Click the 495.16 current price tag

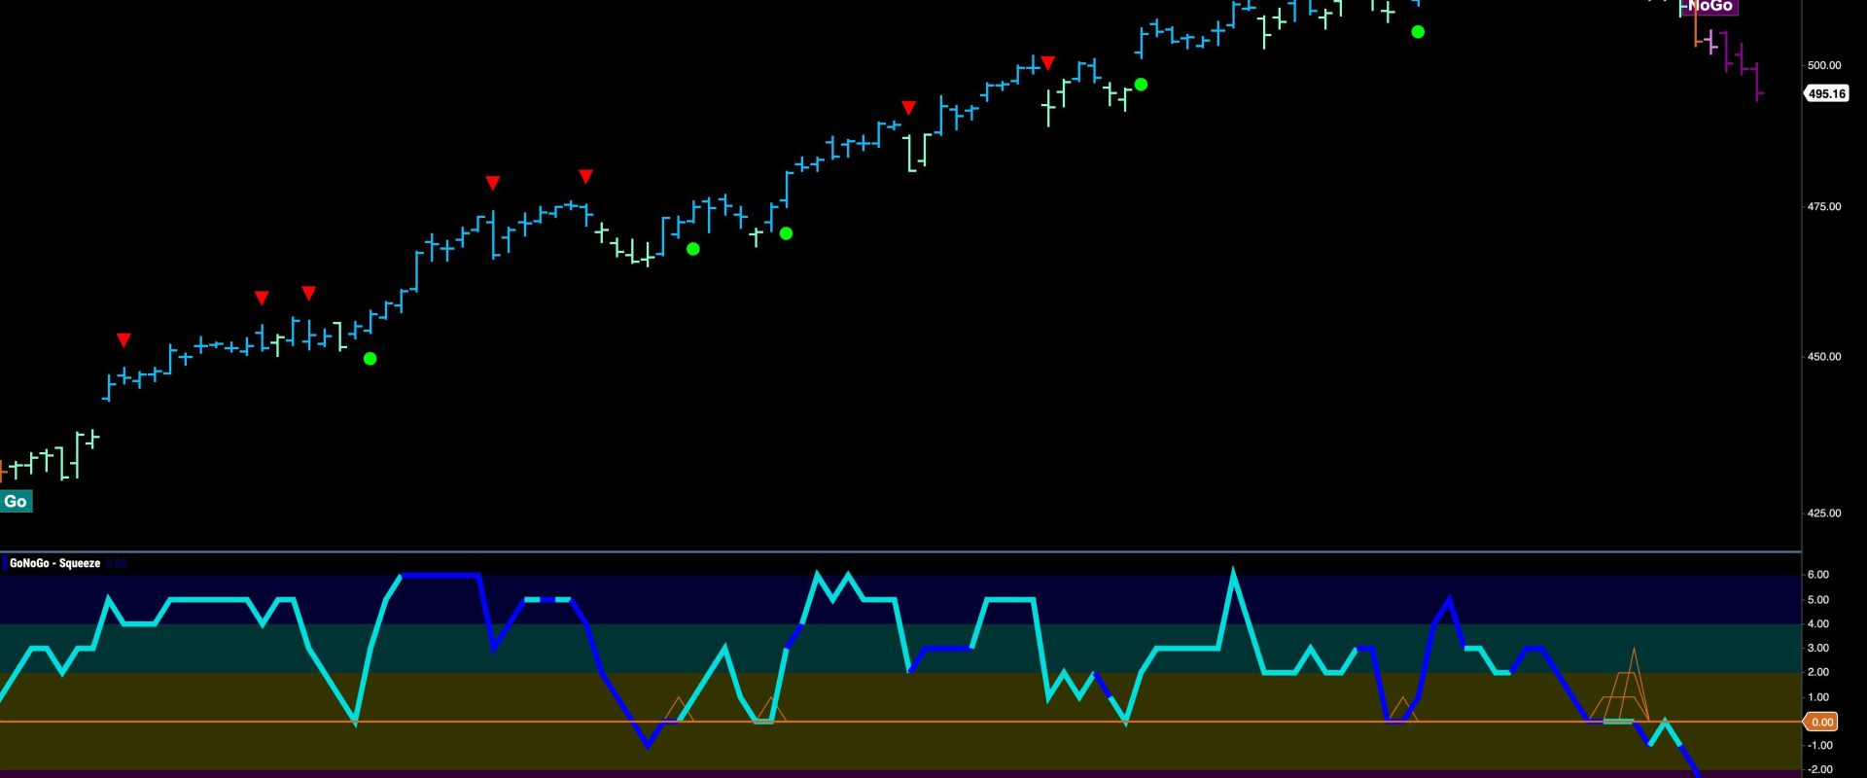click(1826, 94)
